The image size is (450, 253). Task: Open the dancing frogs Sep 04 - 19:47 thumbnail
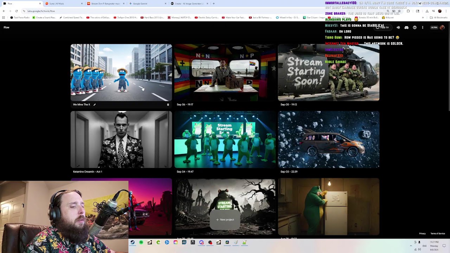point(225,140)
